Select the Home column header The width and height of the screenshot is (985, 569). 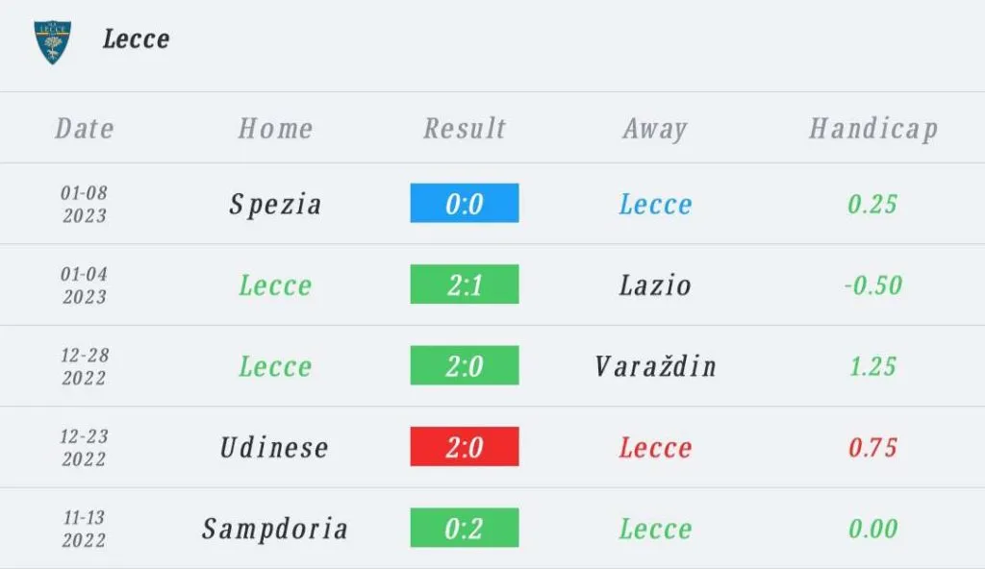point(275,129)
